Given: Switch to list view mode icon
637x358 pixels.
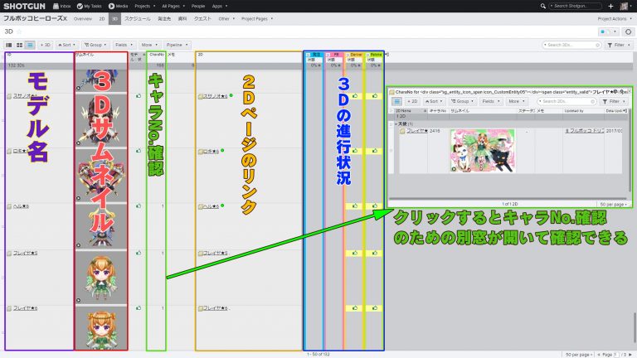Looking at the screenshot, I should [30, 45].
